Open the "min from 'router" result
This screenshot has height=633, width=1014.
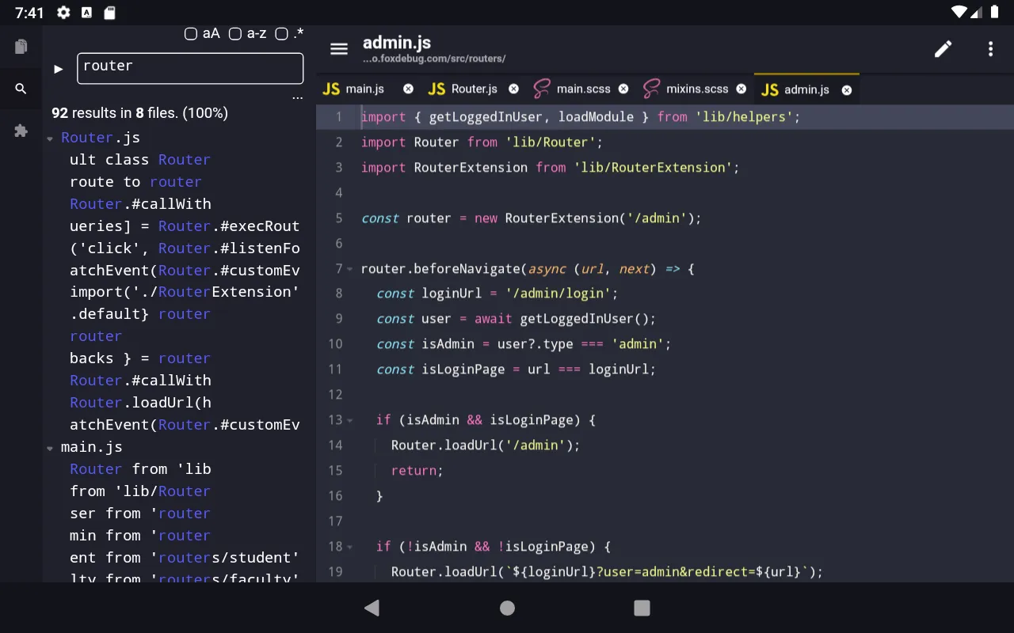(140, 536)
